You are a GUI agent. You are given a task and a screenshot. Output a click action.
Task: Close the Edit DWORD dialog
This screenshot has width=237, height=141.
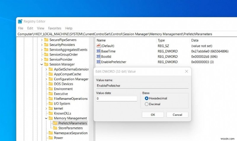(x=187, y=71)
